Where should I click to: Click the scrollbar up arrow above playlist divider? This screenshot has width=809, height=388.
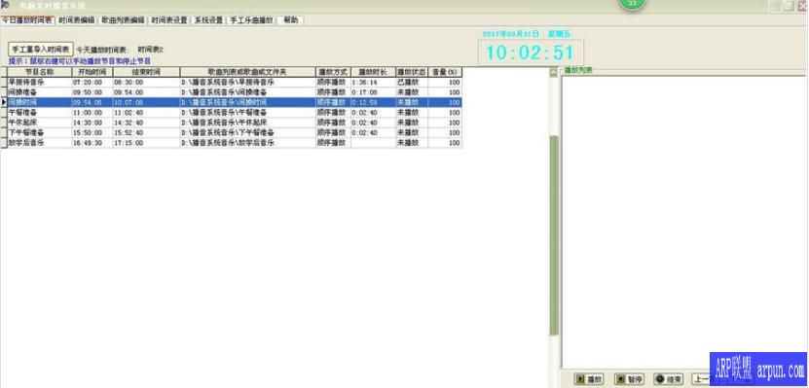click(554, 72)
